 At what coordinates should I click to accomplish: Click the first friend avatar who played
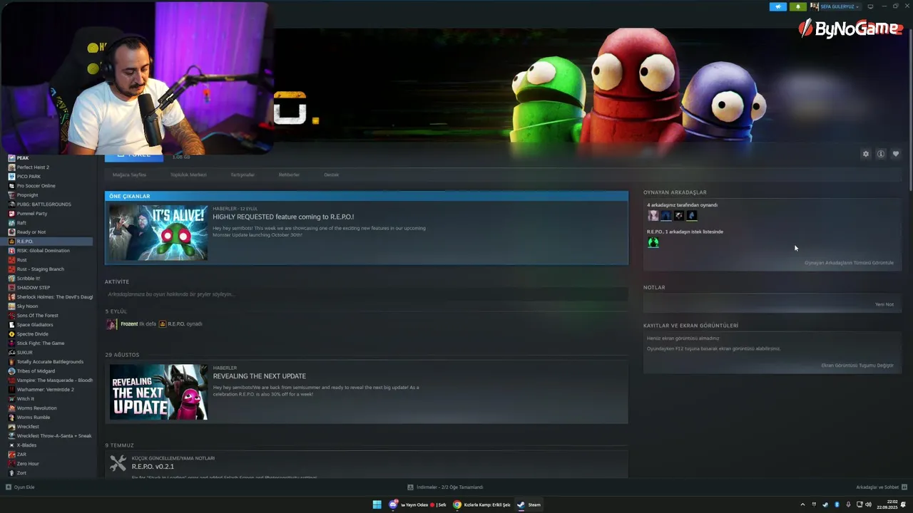pyautogui.click(x=653, y=216)
